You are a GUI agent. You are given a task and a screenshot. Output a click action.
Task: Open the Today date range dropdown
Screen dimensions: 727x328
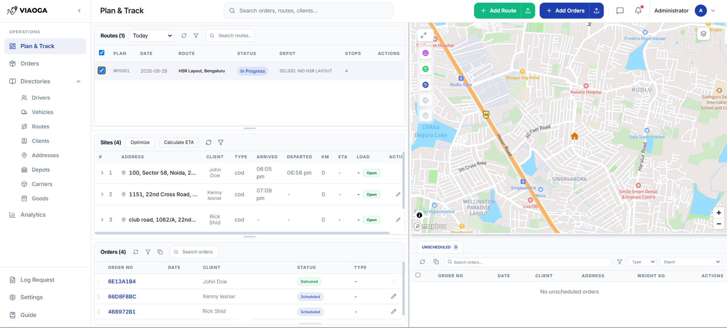152,36
